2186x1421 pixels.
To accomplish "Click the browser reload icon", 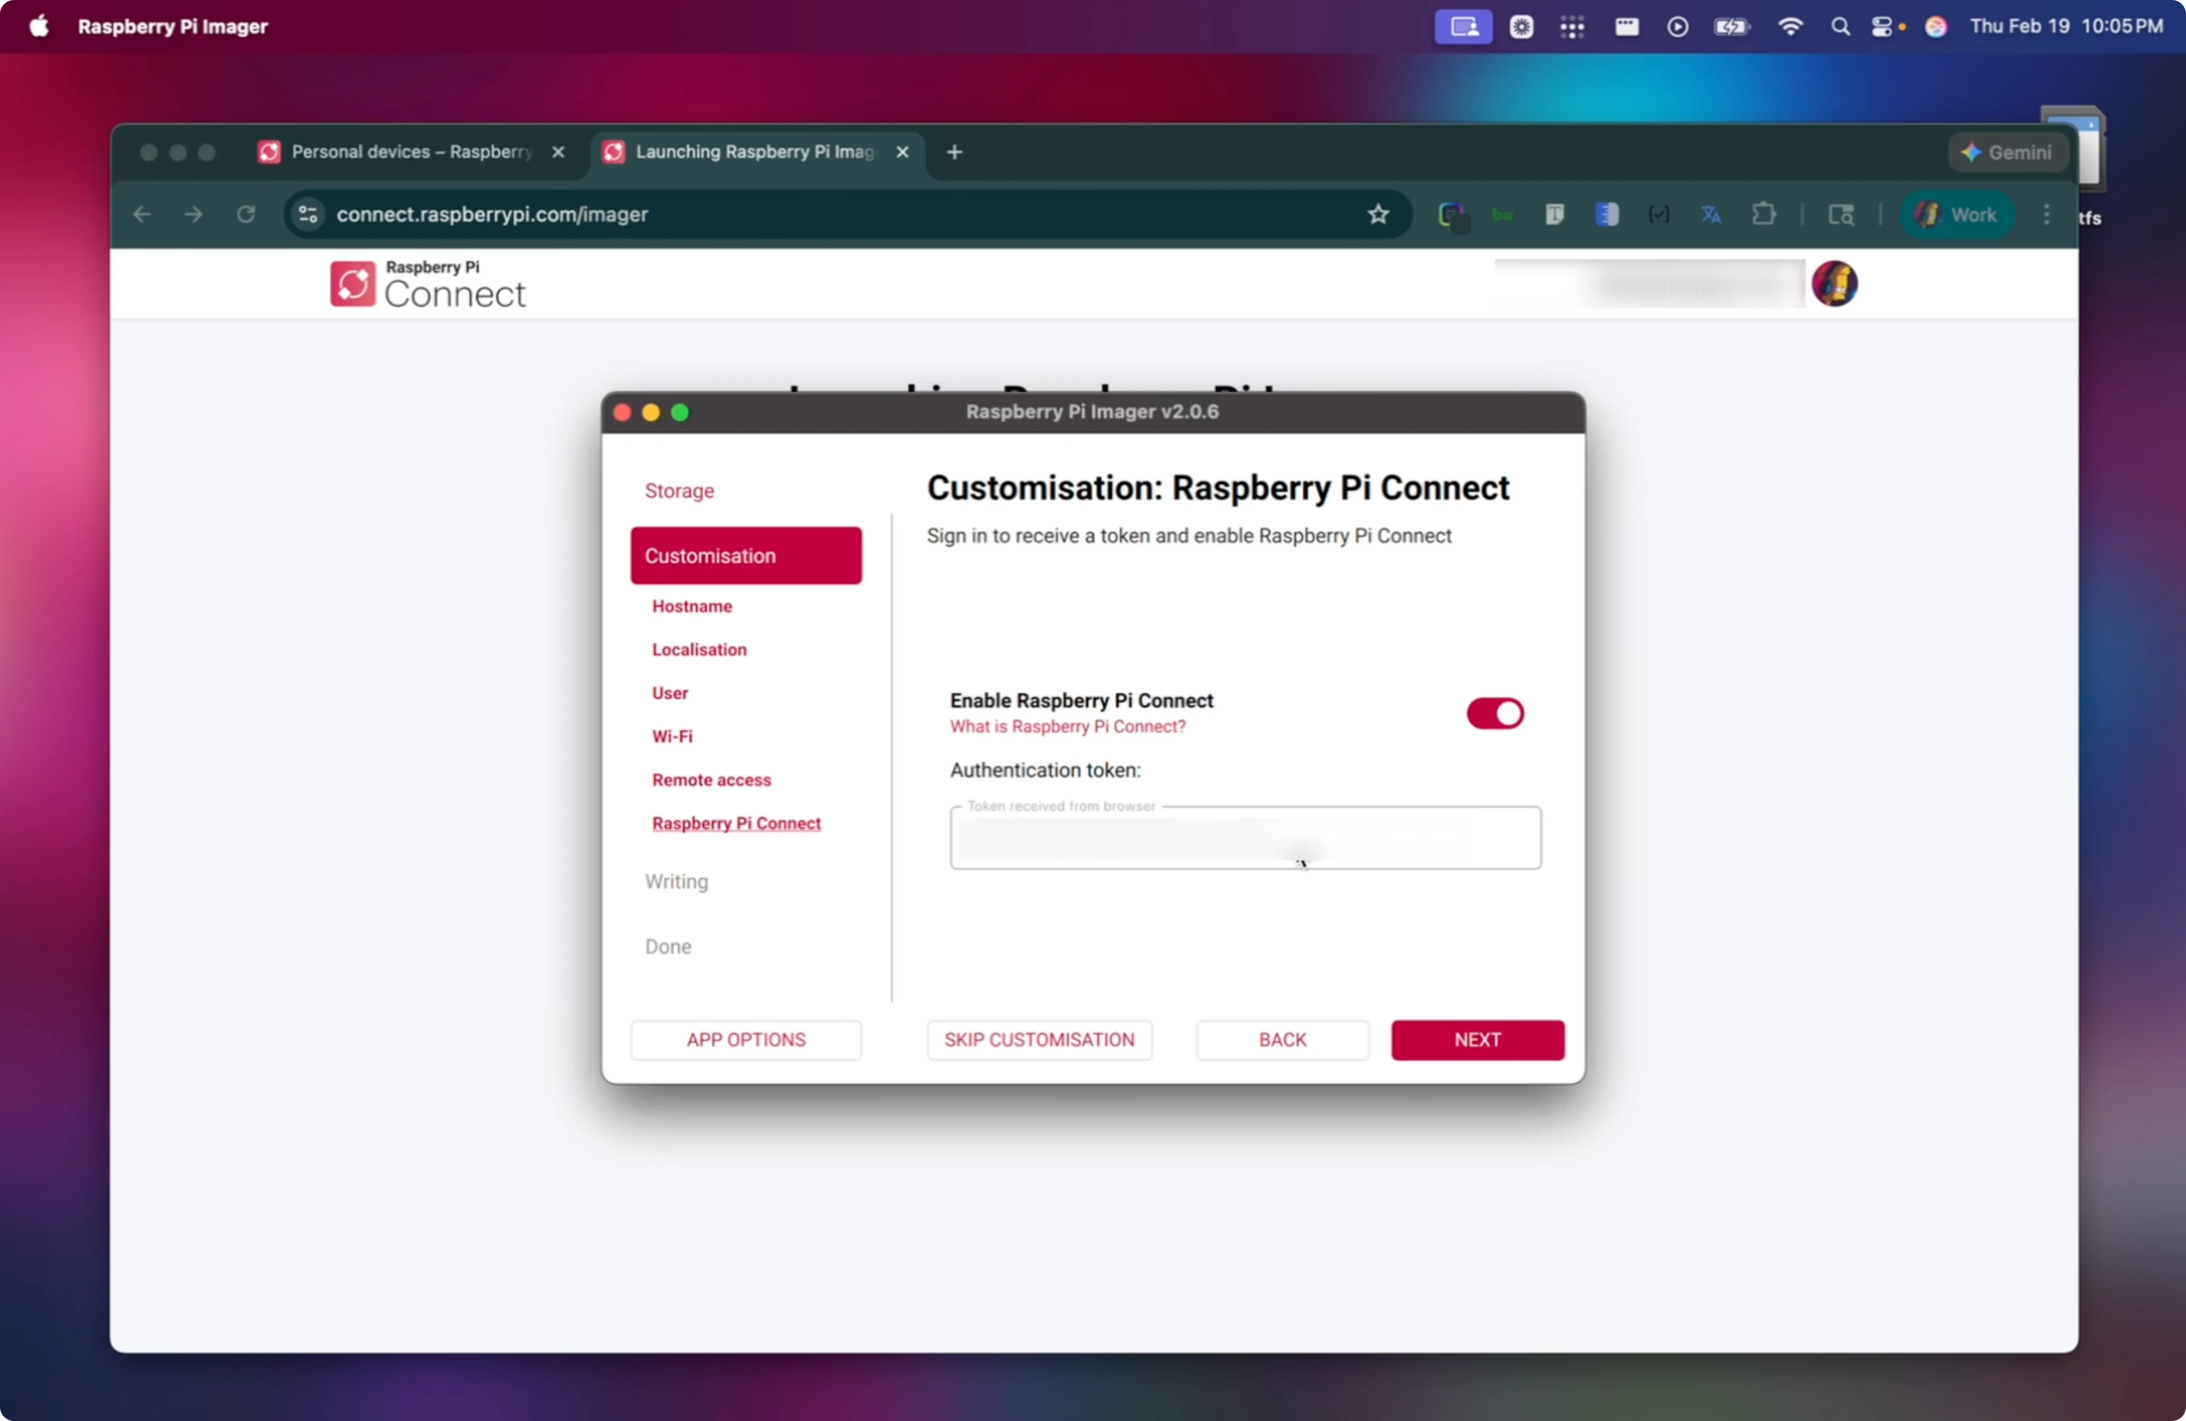I will pyautogui.click(x=245, y=214).
